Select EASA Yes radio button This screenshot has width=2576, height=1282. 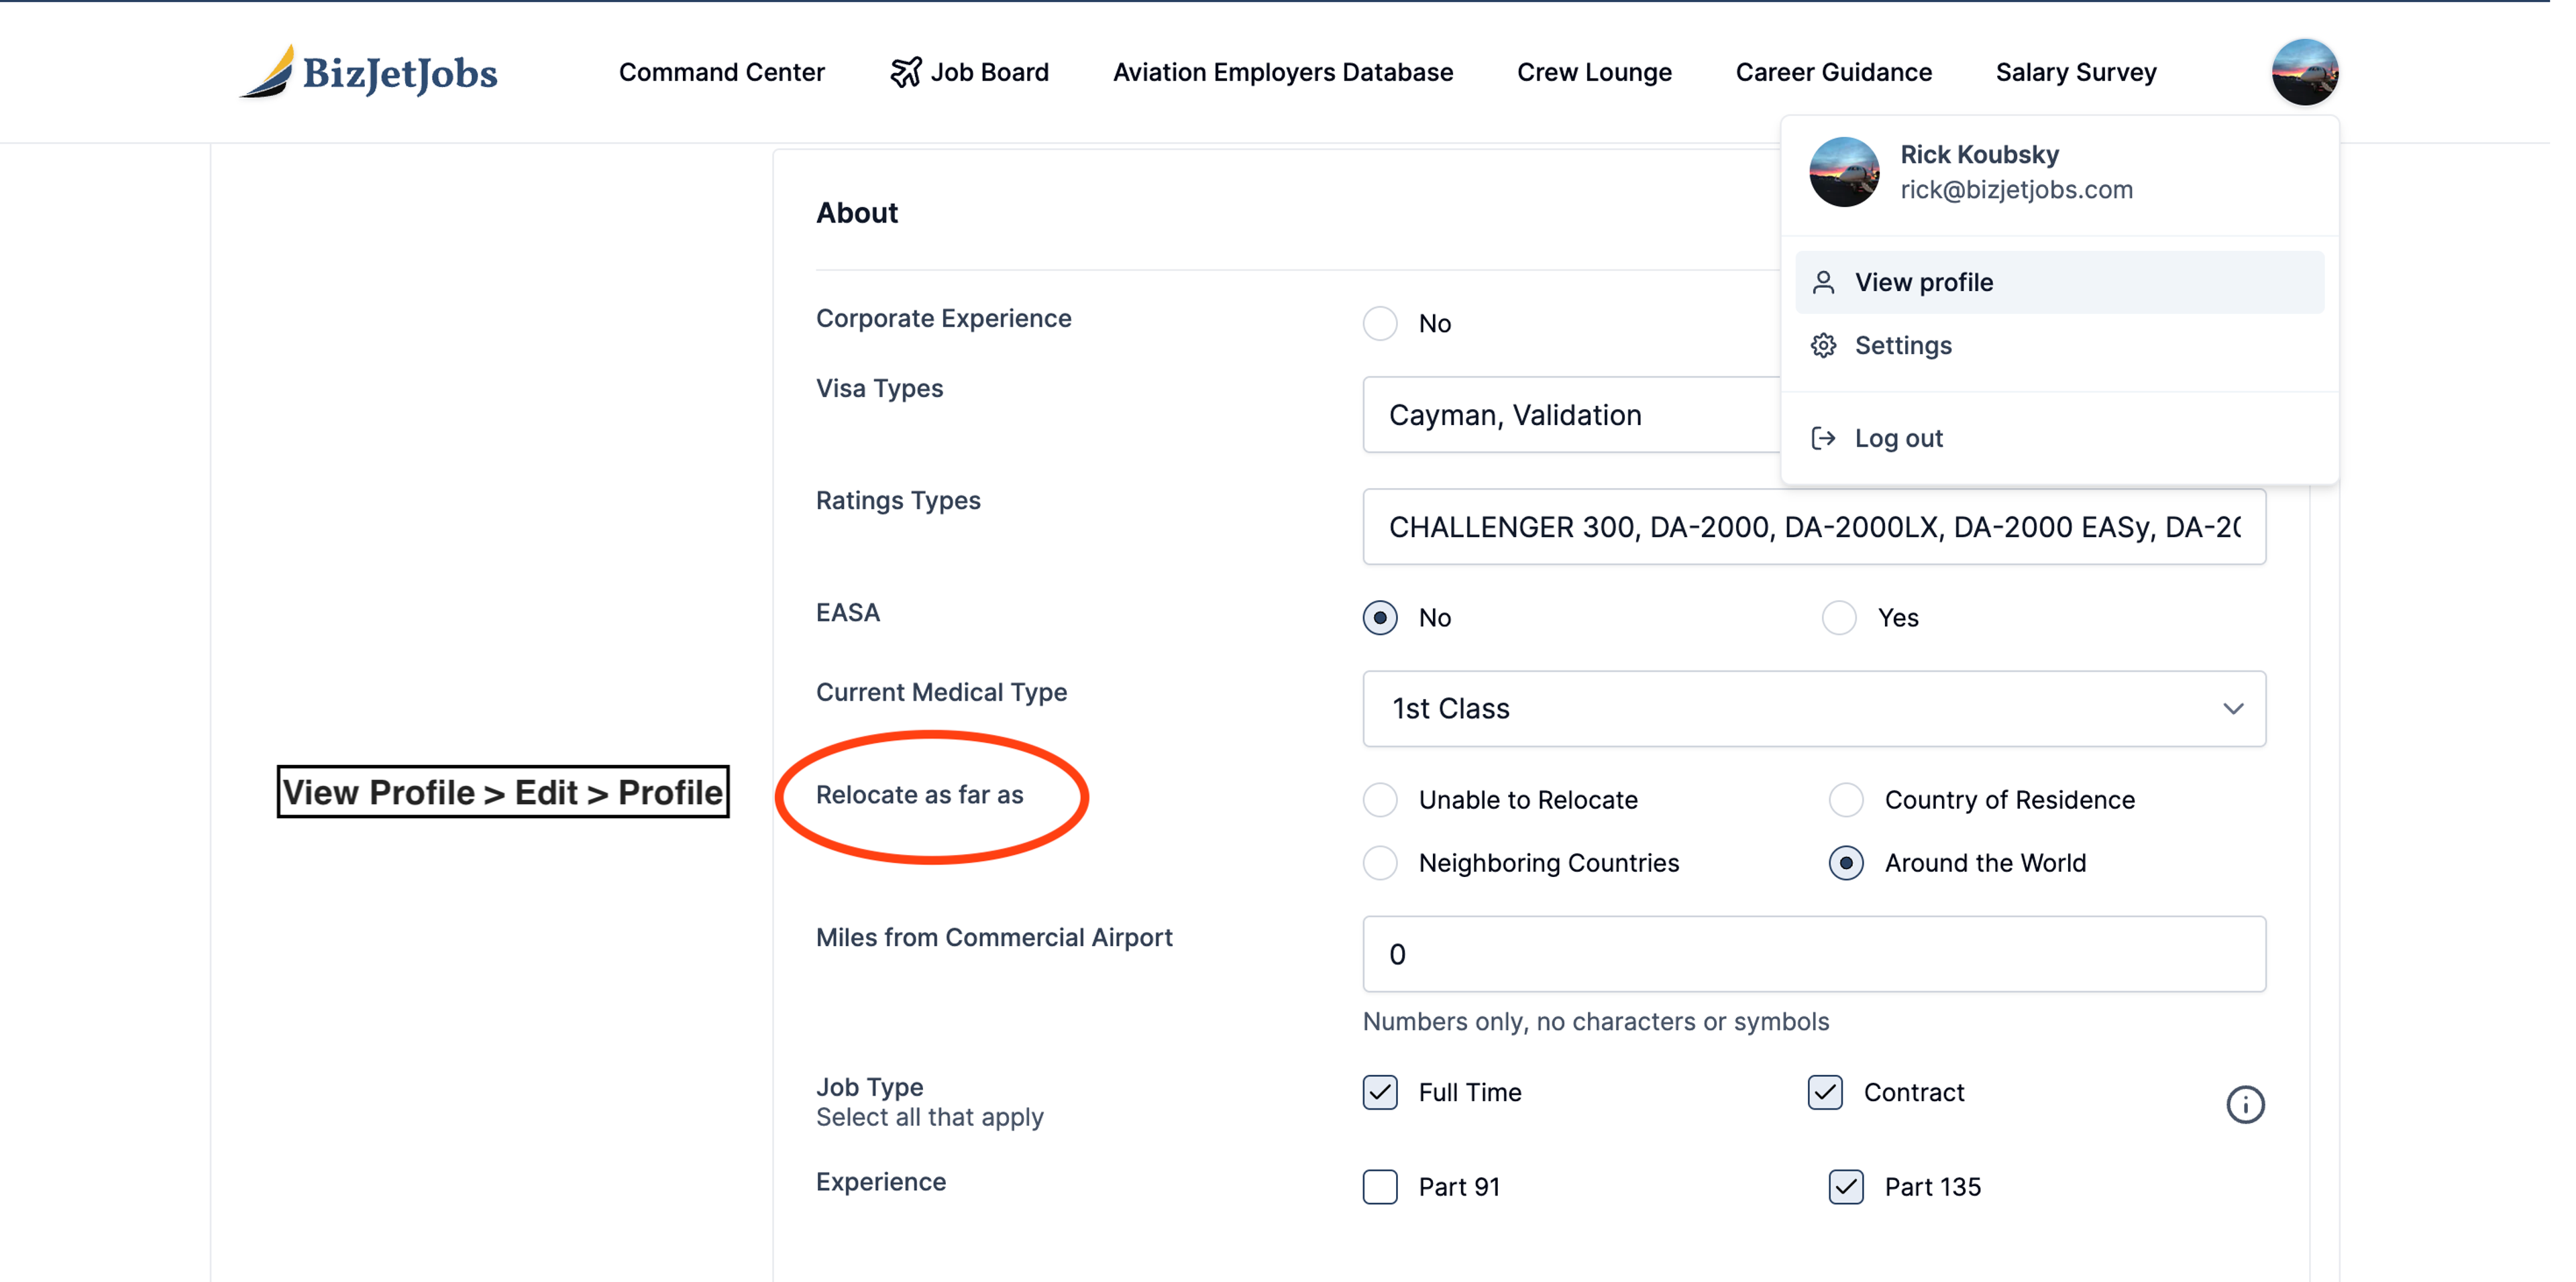[x=1839, y=618]
